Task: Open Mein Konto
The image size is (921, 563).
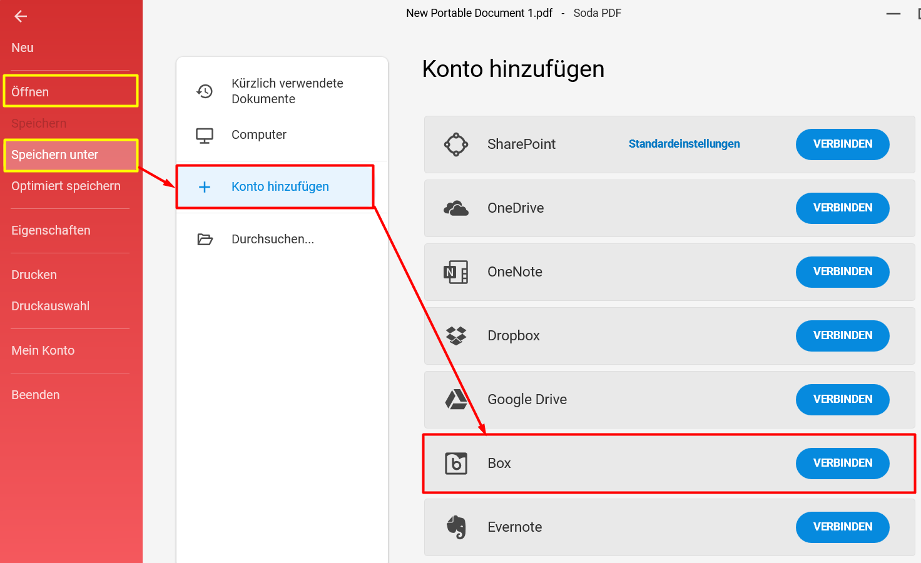Action: coord(43,350)
